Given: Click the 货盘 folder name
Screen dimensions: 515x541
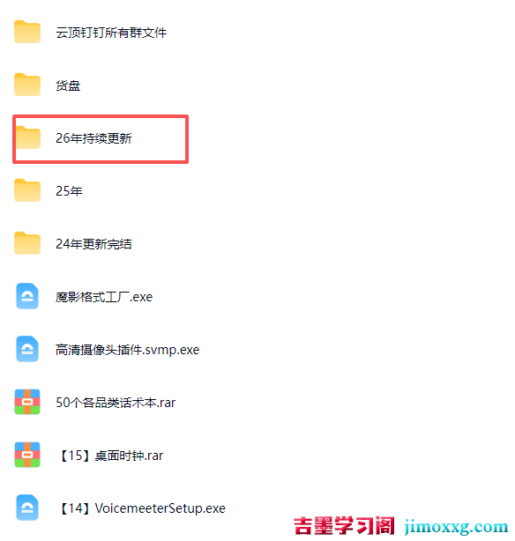Looking at the screenshot, I should (x=68, y=85).
